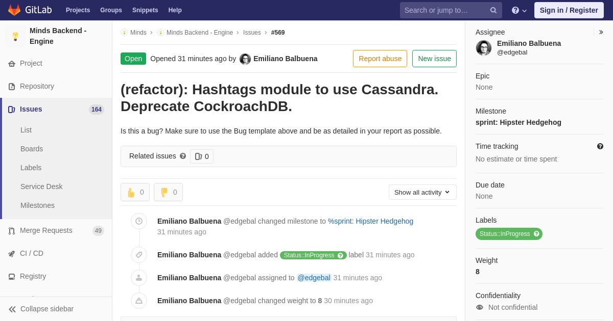Screen dimensions: 613x321
Task: Click the Merge Requests count badge 49
Action: 98,231
